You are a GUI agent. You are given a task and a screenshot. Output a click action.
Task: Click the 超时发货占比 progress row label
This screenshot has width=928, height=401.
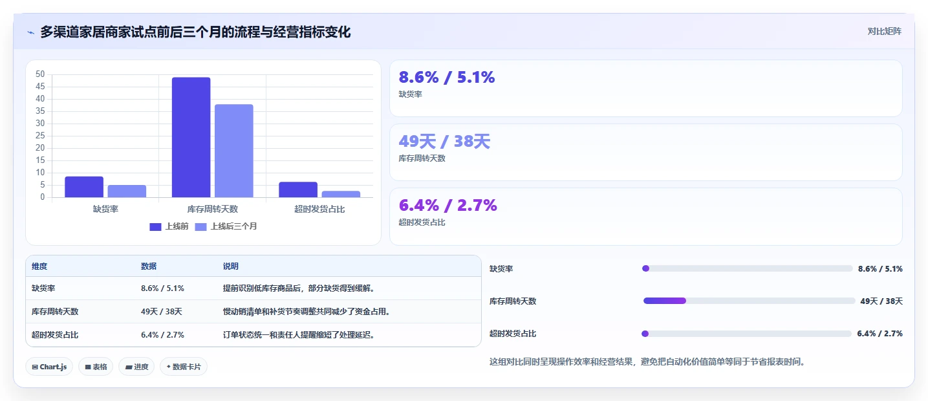(513, 334)
